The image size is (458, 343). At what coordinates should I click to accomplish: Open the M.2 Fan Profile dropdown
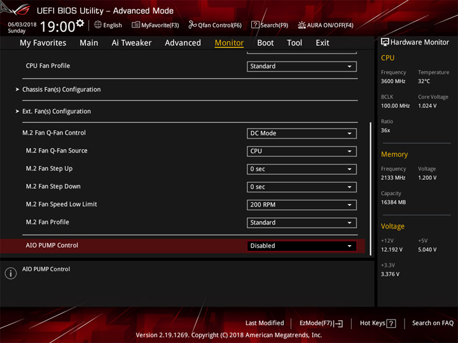click(x=302, y=222)
